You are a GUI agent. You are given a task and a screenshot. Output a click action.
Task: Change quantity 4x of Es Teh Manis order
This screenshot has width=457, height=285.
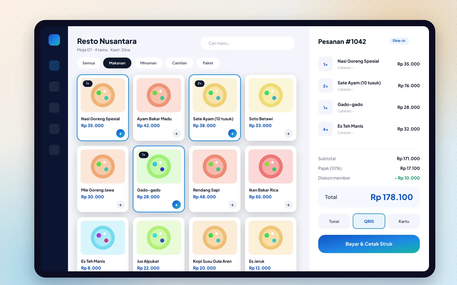click(x=326, y=129)
